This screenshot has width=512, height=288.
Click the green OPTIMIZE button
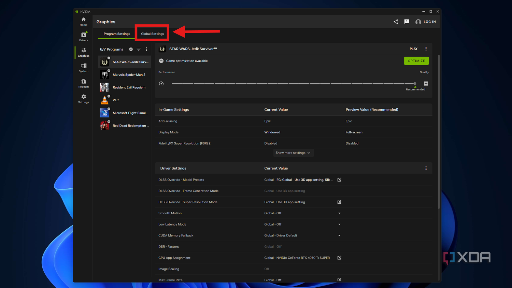coord(416,61)
